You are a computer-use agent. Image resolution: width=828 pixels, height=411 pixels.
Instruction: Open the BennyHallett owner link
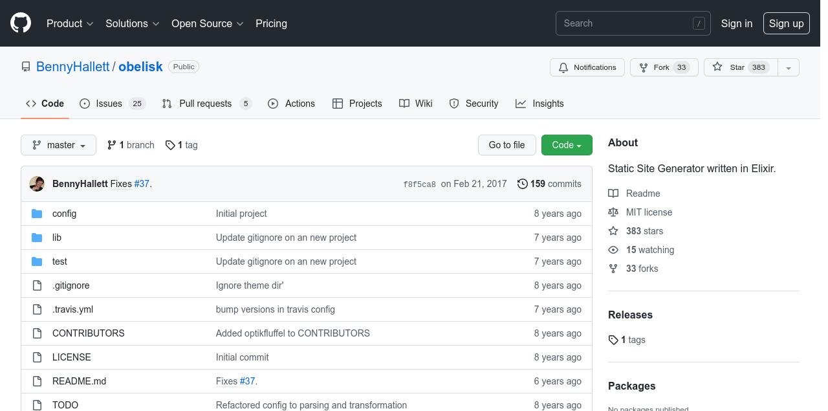pos(73,67)
